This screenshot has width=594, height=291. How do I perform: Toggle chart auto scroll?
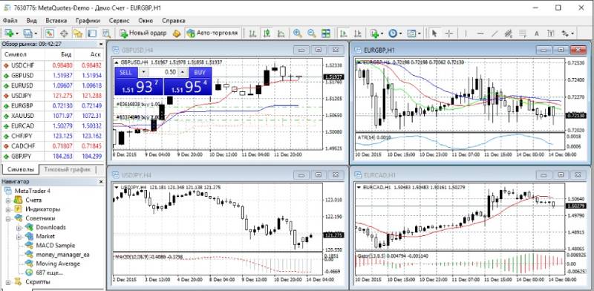tap(343, 33)
